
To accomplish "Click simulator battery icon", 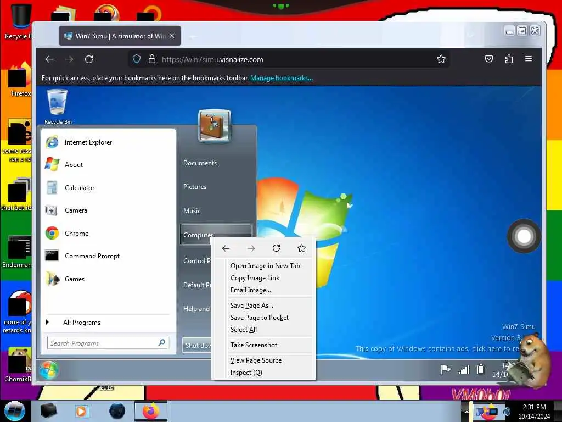I will click(481, 369).
